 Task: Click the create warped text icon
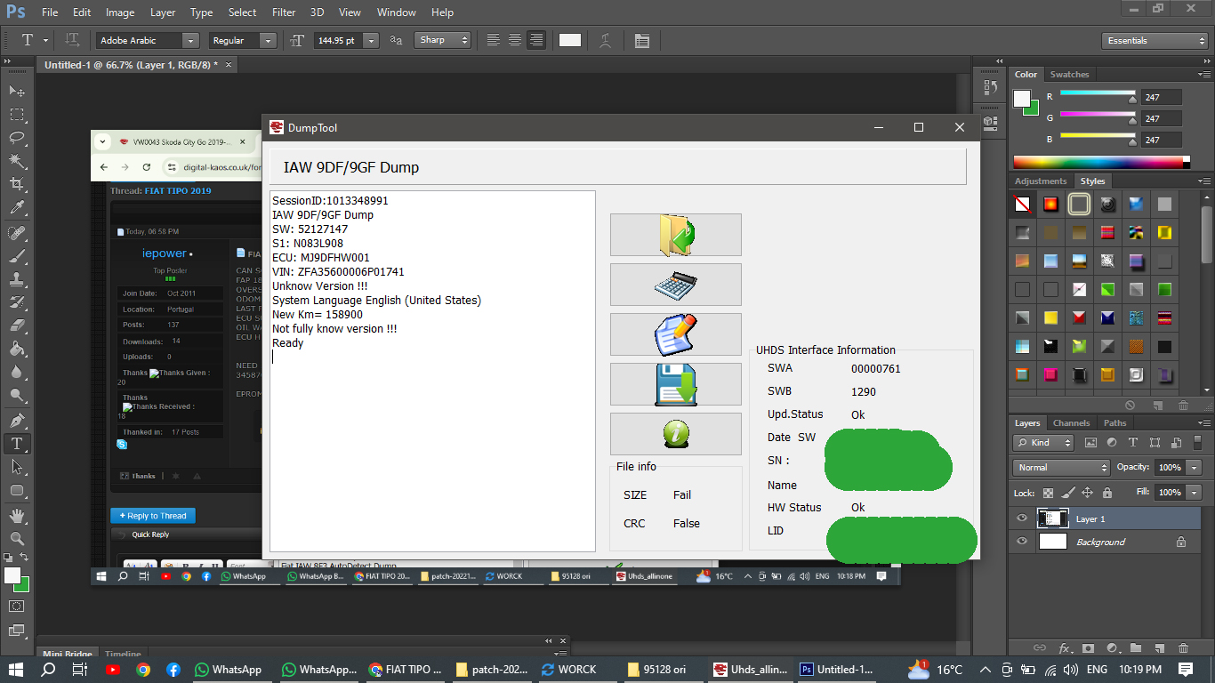pyautogui.click(x=606, y=40)
